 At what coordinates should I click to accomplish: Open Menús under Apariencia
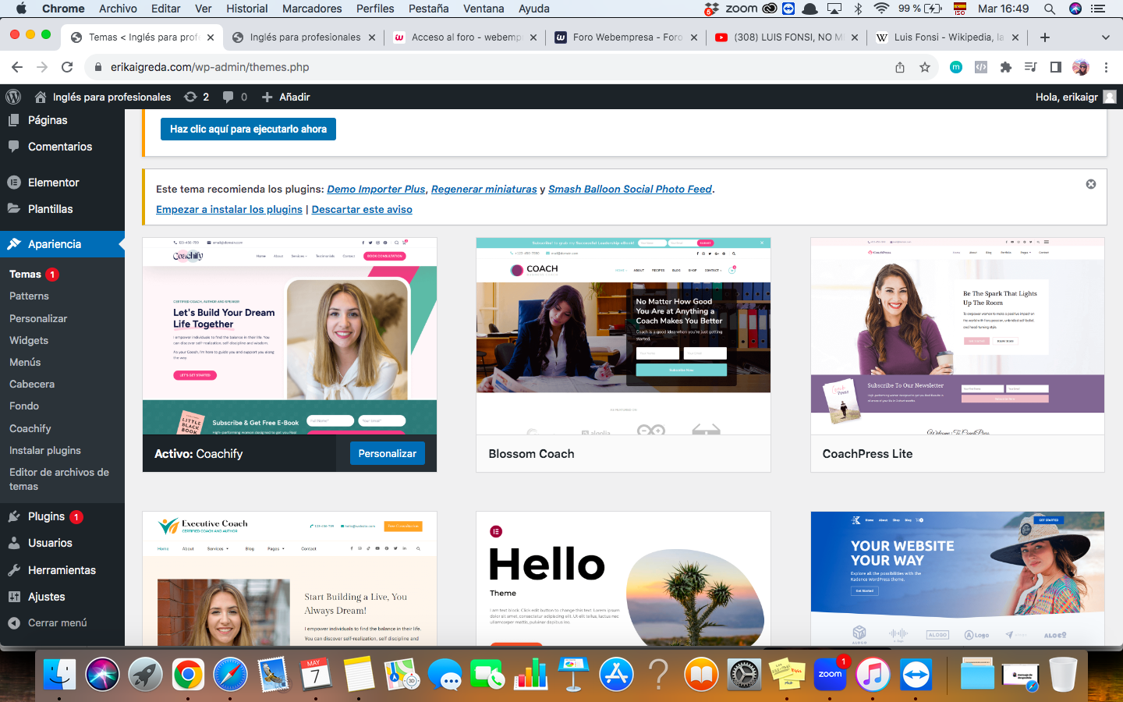25,362
